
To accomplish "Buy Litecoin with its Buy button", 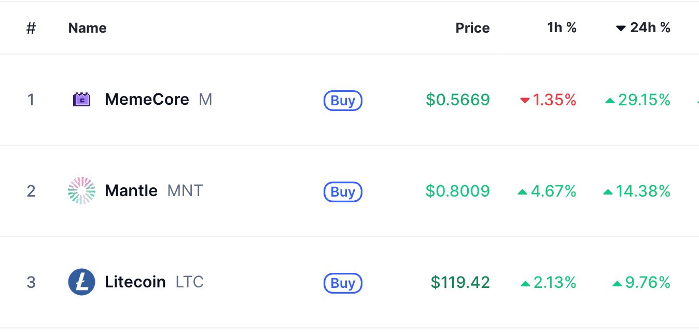I will coord(343,283).
